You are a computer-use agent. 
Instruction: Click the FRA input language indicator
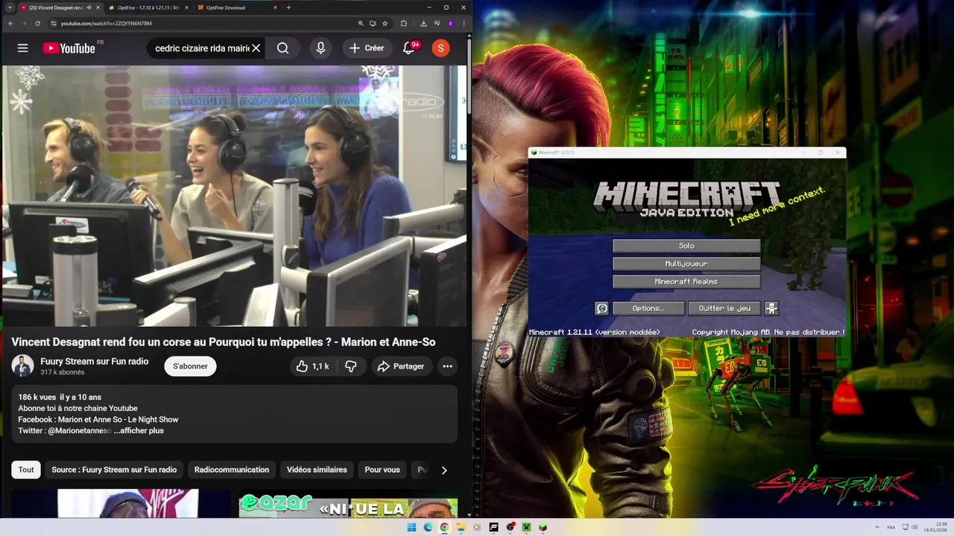[891, 527]
